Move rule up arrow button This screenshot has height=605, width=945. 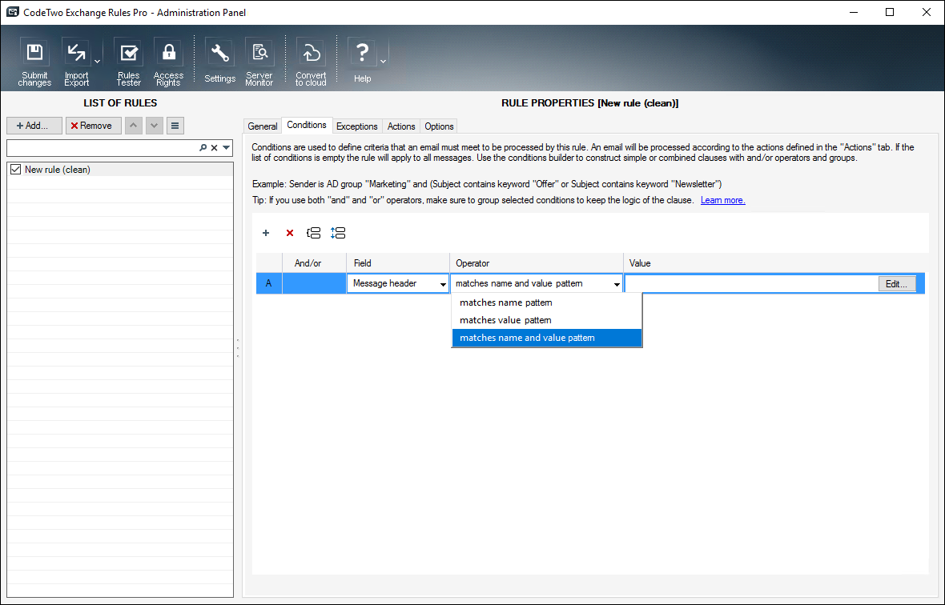tap(134, 125)
